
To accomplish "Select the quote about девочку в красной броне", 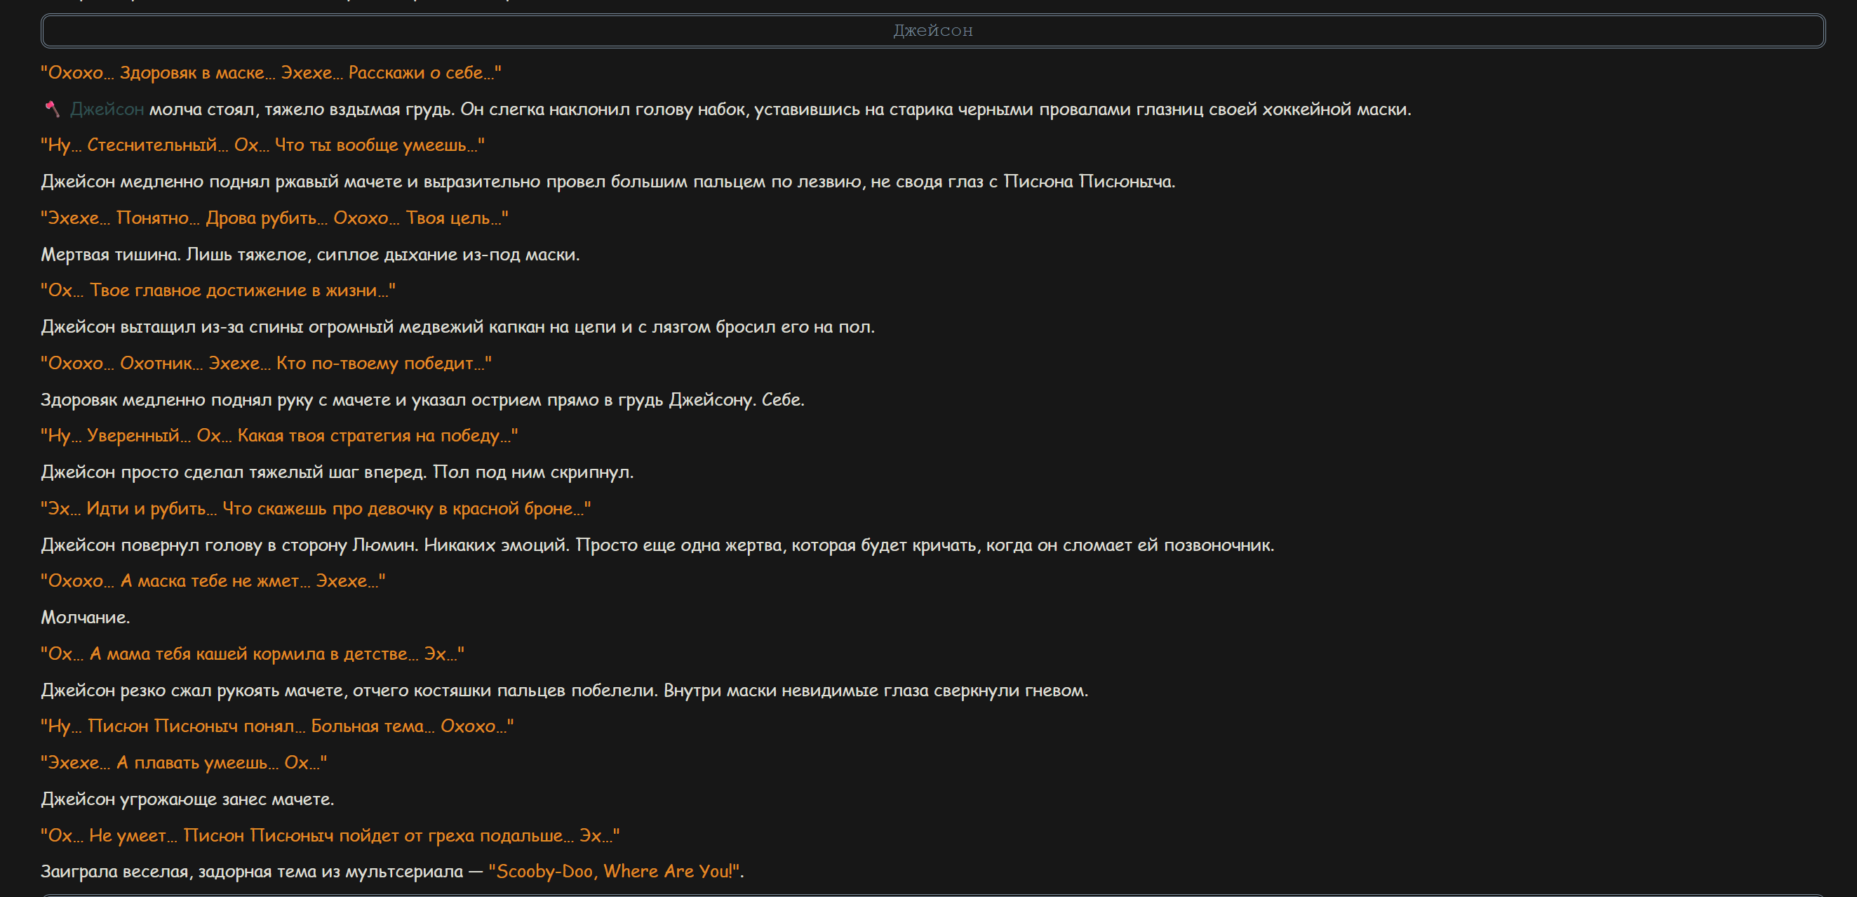I will pos(316,508).
